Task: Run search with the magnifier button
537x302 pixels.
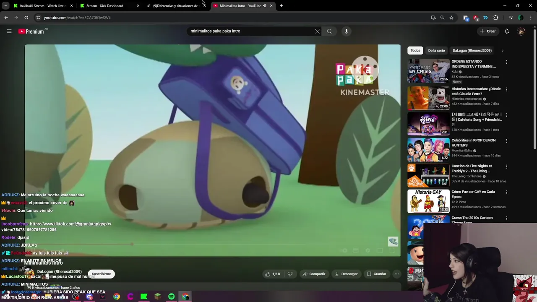Action: [x=329, y=31]
